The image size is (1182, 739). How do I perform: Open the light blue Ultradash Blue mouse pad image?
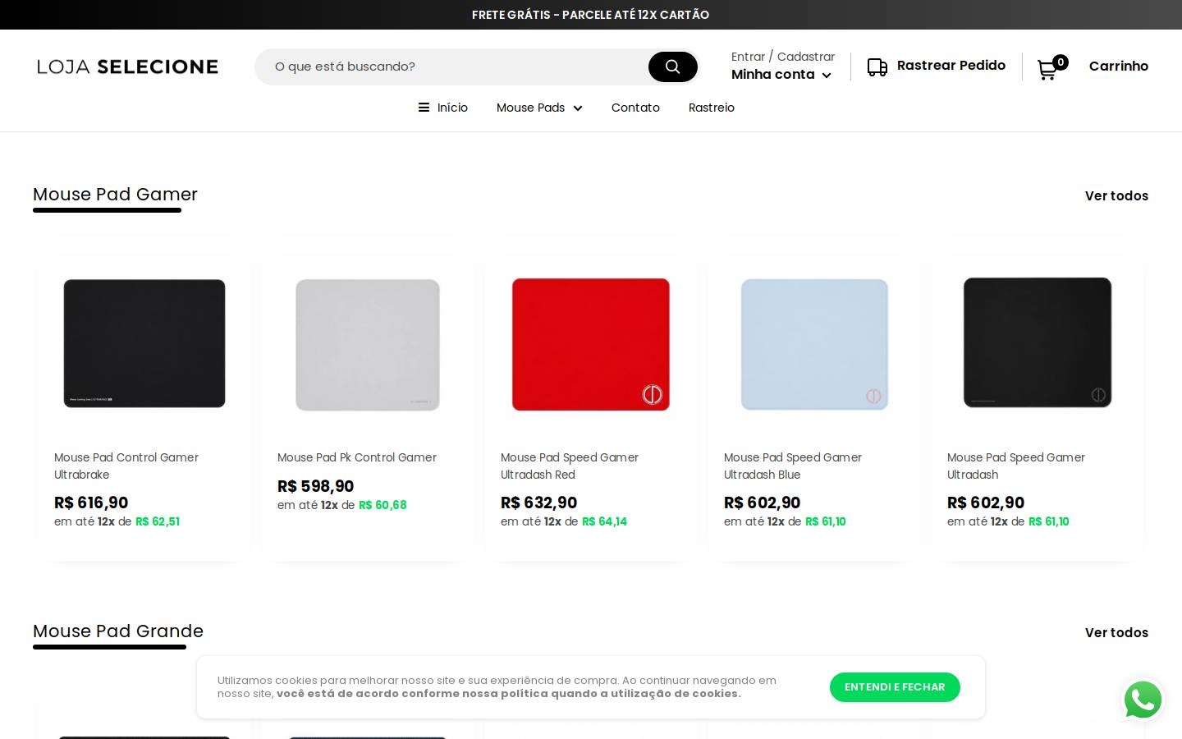814,344
